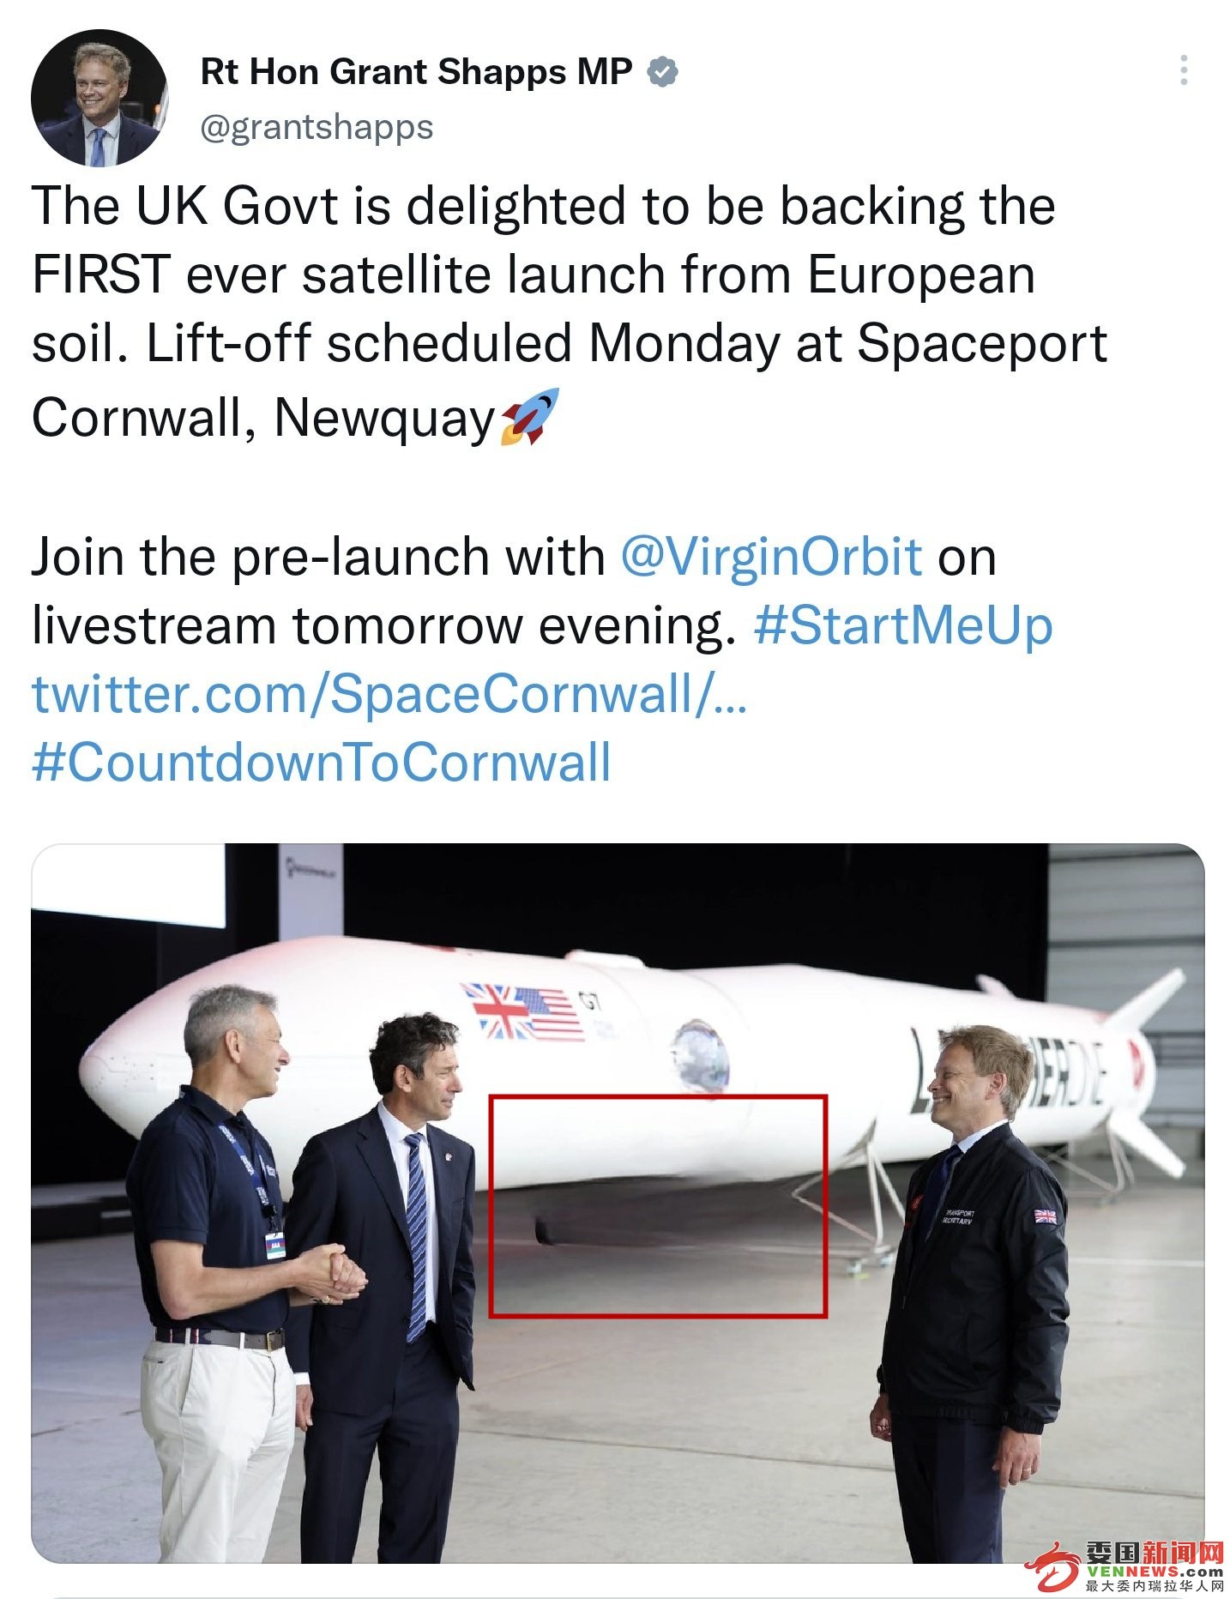Open the rocket hangar photo
The height and width of the screenshot is (1599, 1230).
click(618, 1204)
